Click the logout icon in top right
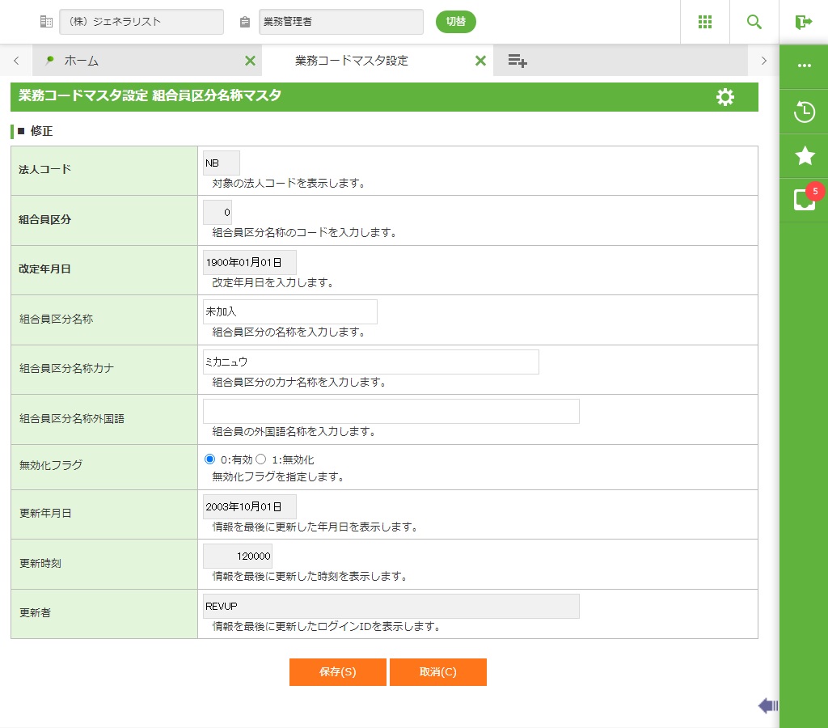This screenshot has height=728, width=828. coord(803,22)
